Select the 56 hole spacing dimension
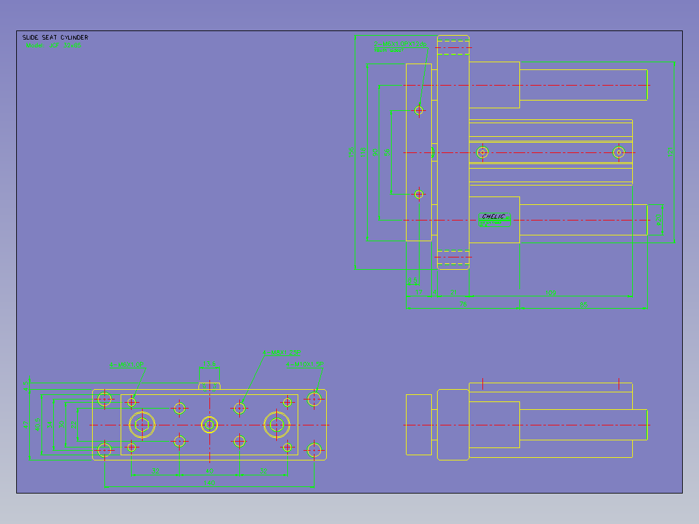 (x=387, y=152)
